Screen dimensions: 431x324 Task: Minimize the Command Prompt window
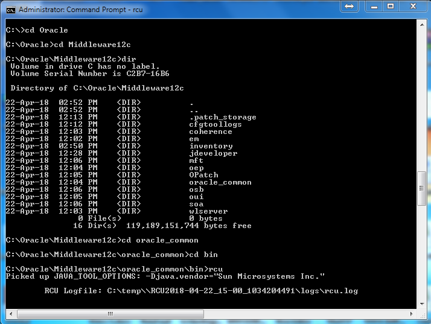tap(374, 6)
